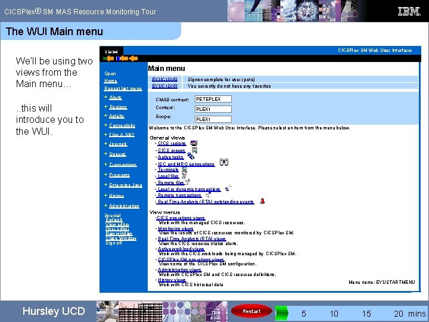Click the ISC and MRO connections icon
429x322 pixels.
click(224, 162)
